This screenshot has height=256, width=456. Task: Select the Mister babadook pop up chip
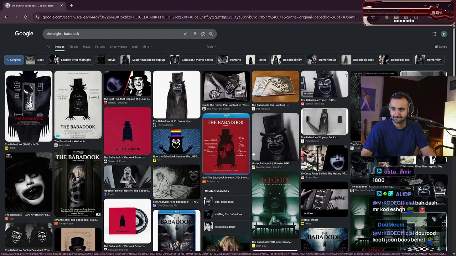pos(143,60)
